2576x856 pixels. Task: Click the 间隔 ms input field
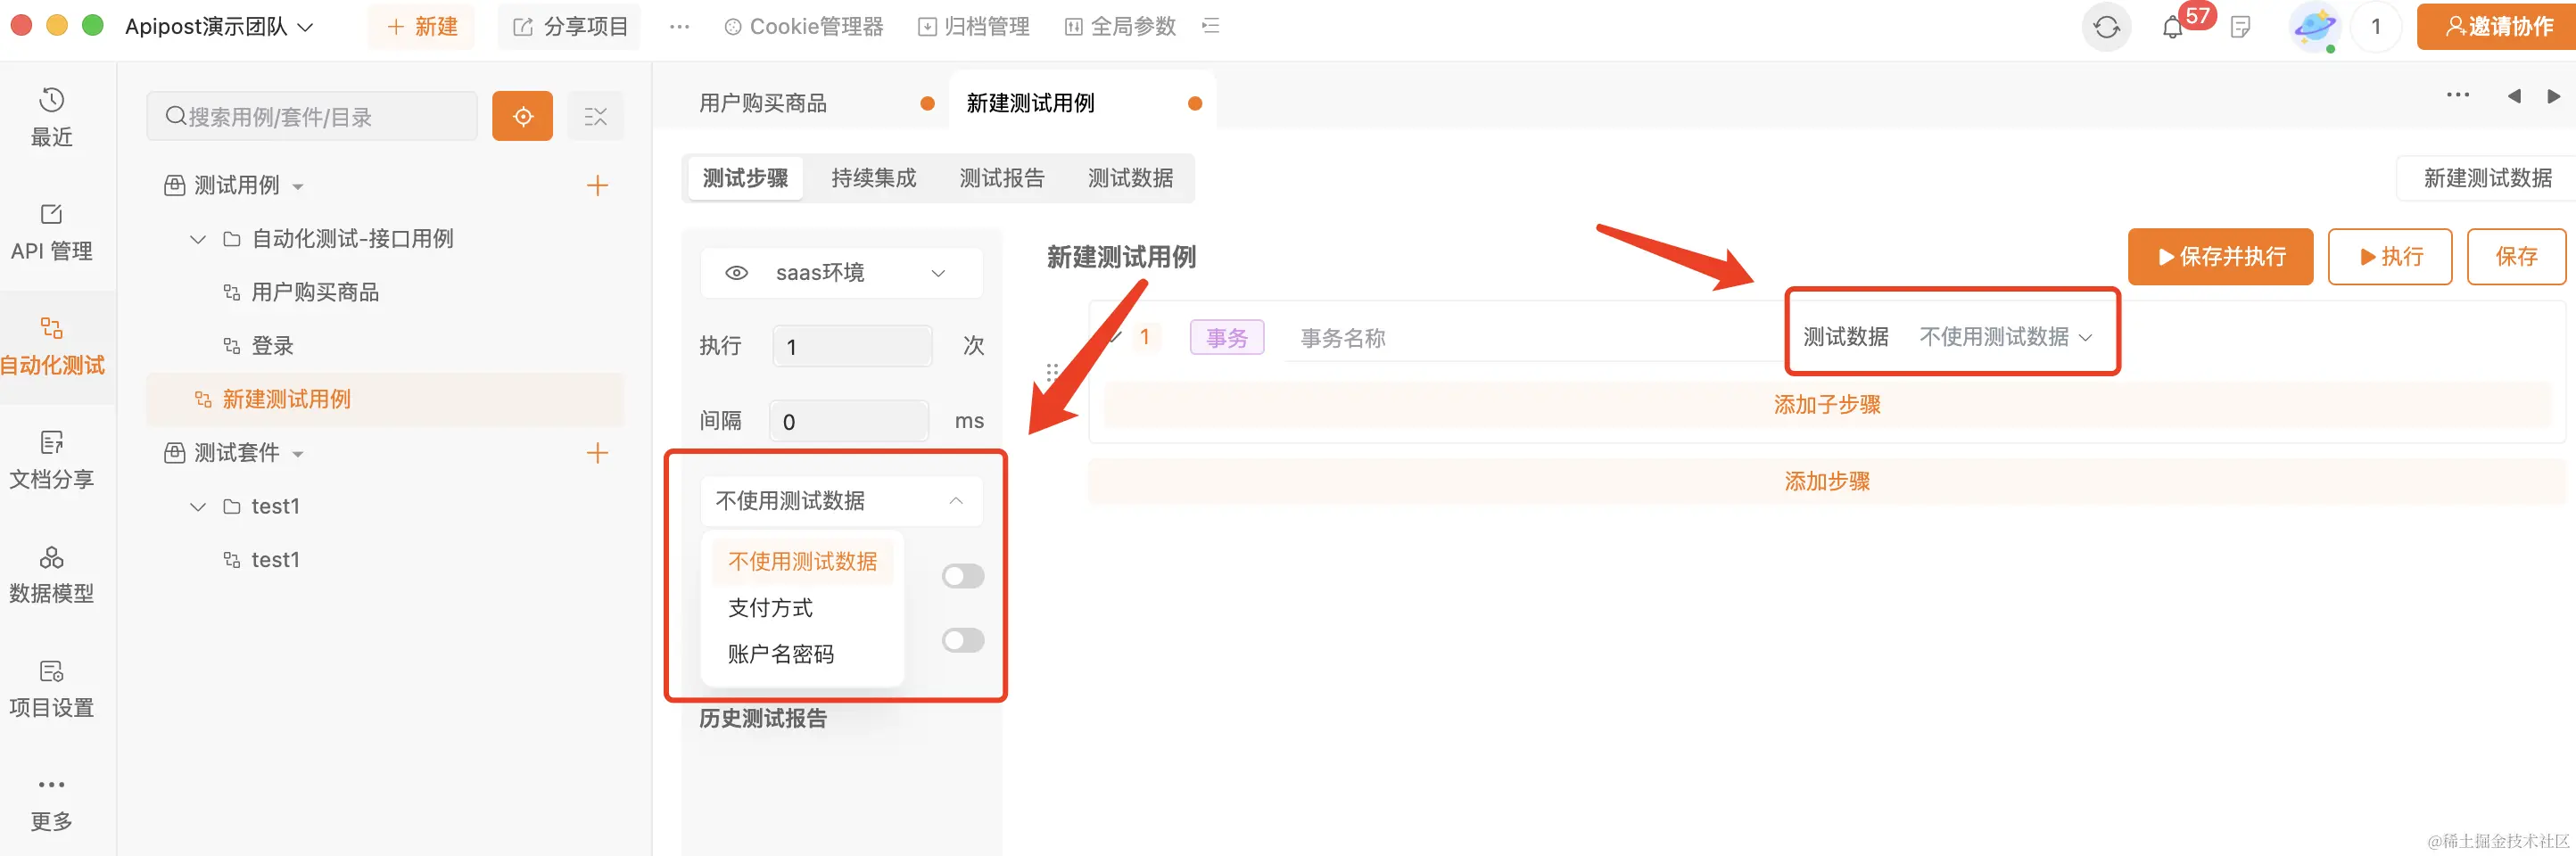(849, 421)
